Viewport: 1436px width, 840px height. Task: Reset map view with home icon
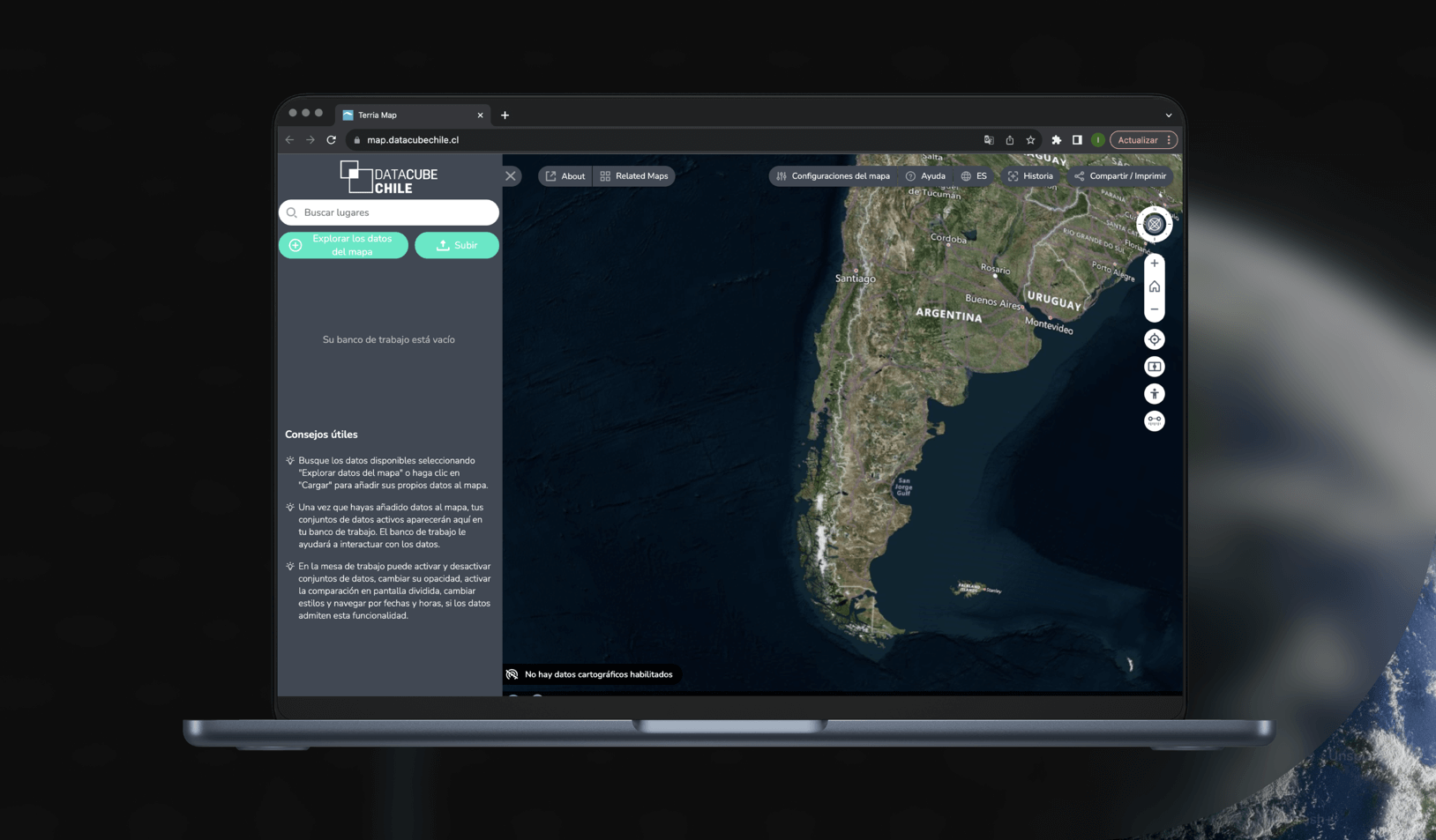(x=1154, y=286)
